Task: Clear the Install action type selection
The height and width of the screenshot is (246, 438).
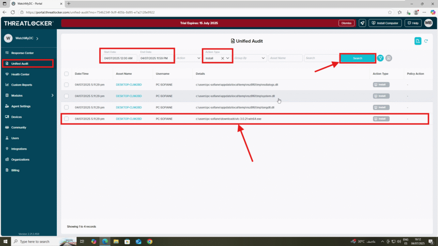Action: click(x=222, y=58)
